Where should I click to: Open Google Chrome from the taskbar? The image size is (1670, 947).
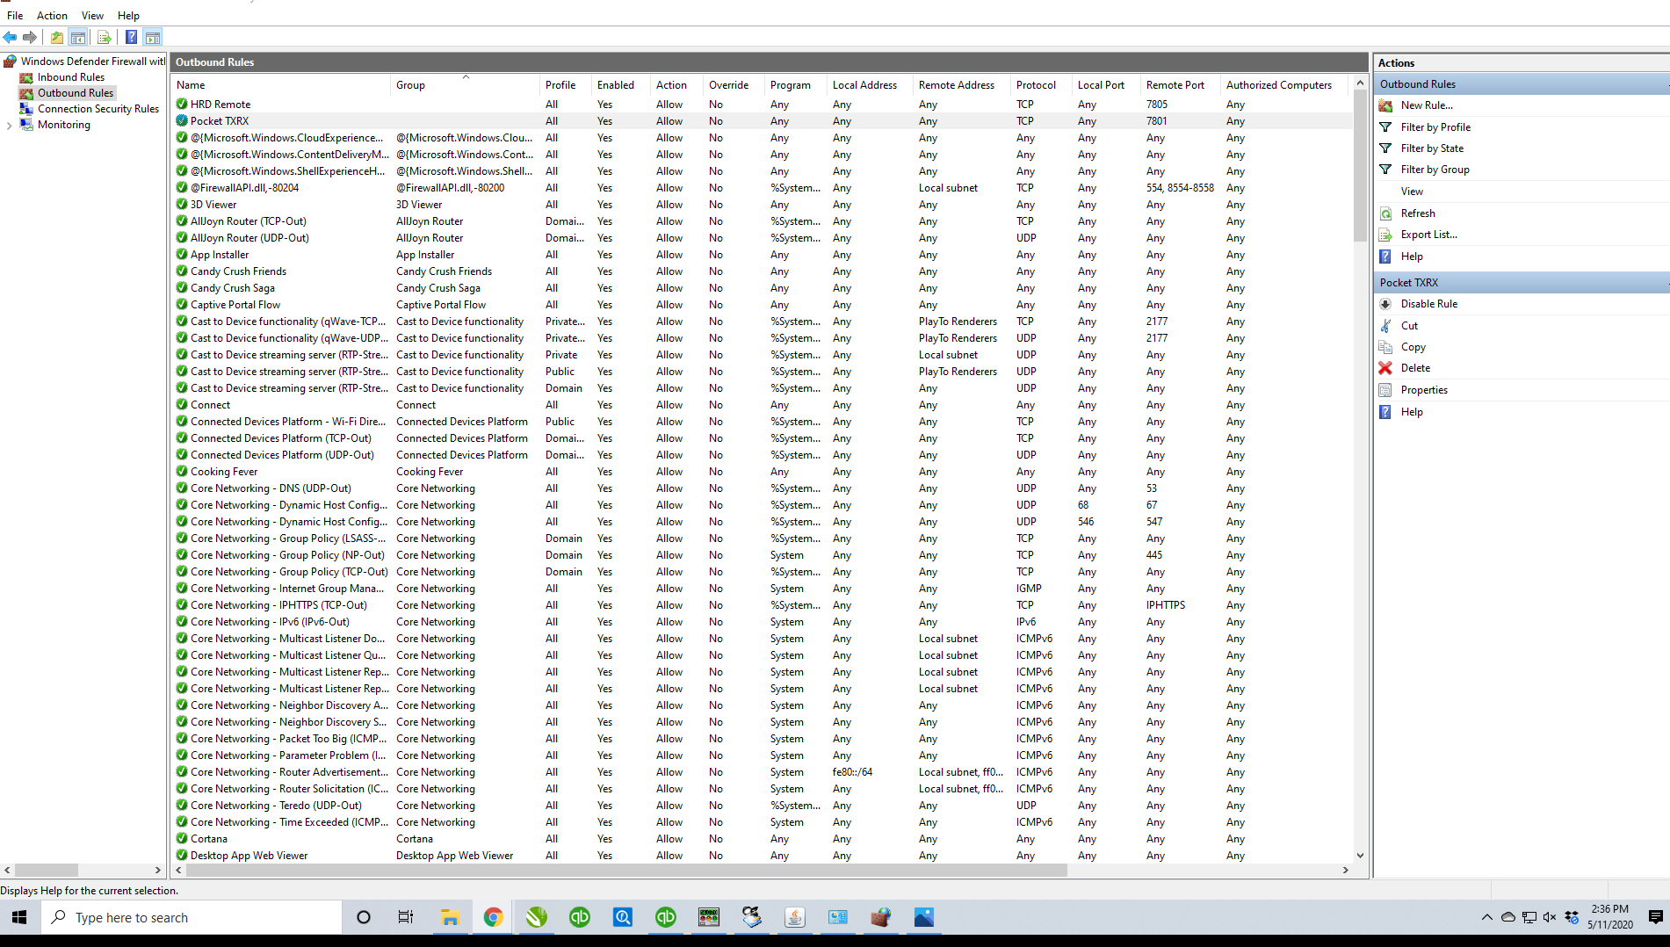(493, 917)
